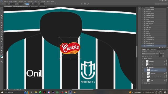The width and height of the screenshot is (168, 94).
Task: Create new document from current state
Action: click(160, 48)
